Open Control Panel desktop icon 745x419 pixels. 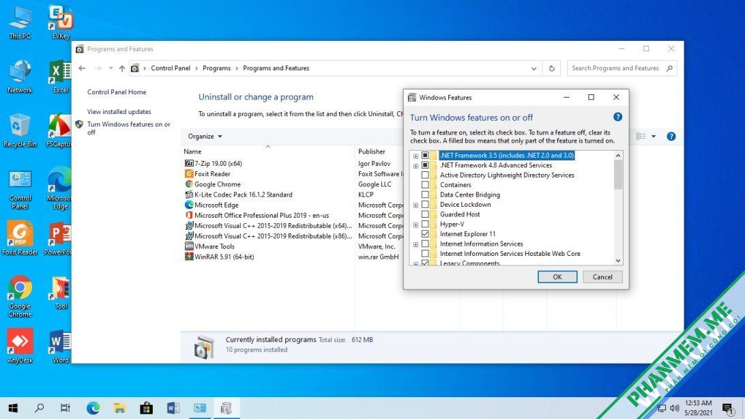click(20, 190)
